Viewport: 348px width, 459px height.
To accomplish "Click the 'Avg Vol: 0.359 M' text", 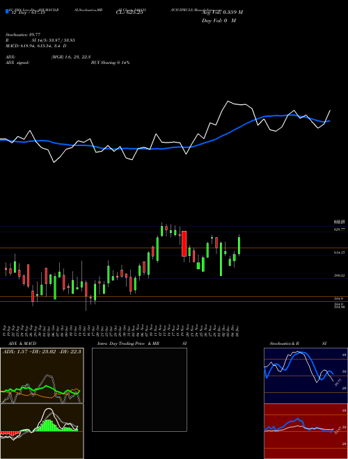I will coord(222,13).
